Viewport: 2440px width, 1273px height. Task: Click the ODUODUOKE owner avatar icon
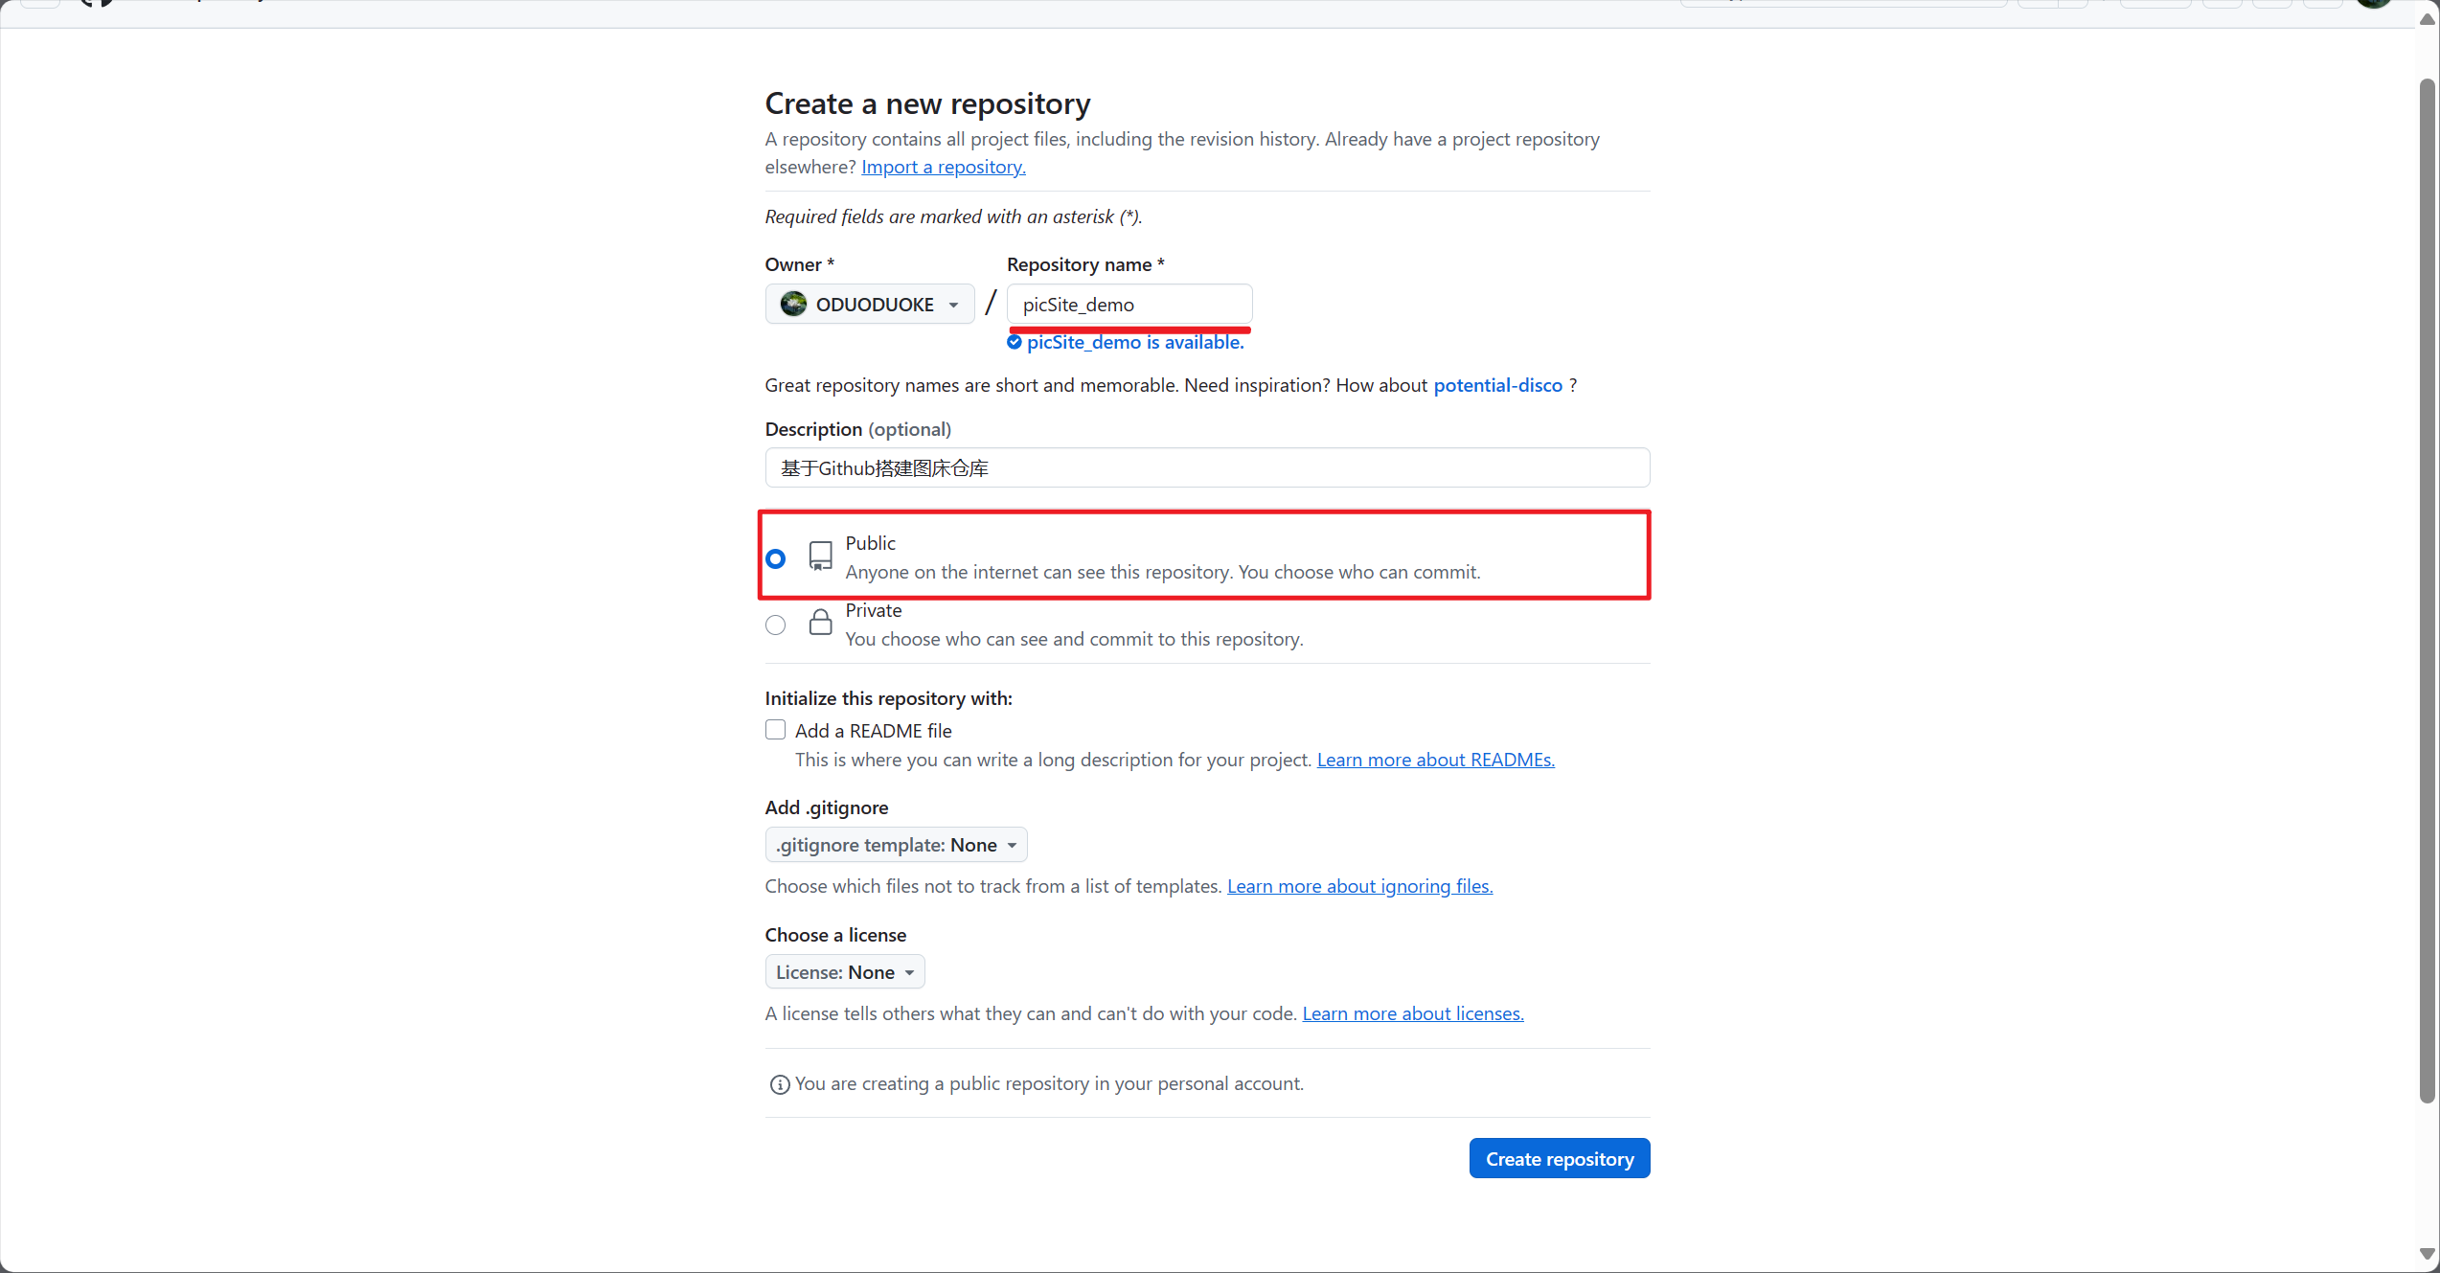tap(793, 305)
